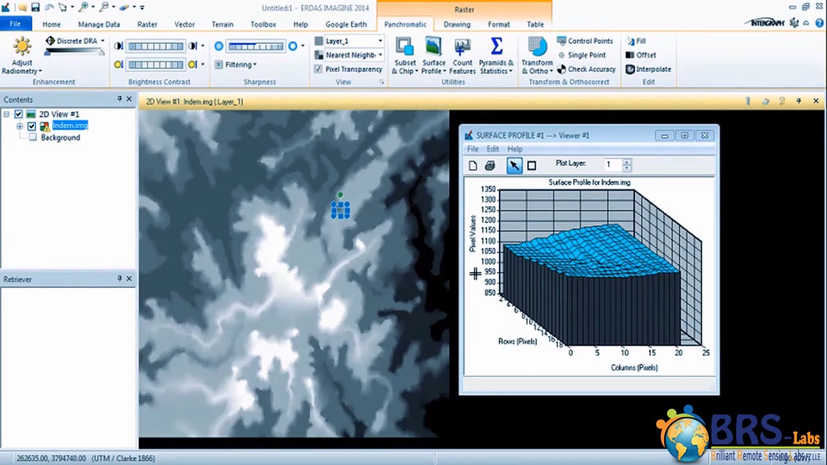Click the decrease brightness icon
The width and height of the screenshot is (827, 465).
[x=118, y=64]
